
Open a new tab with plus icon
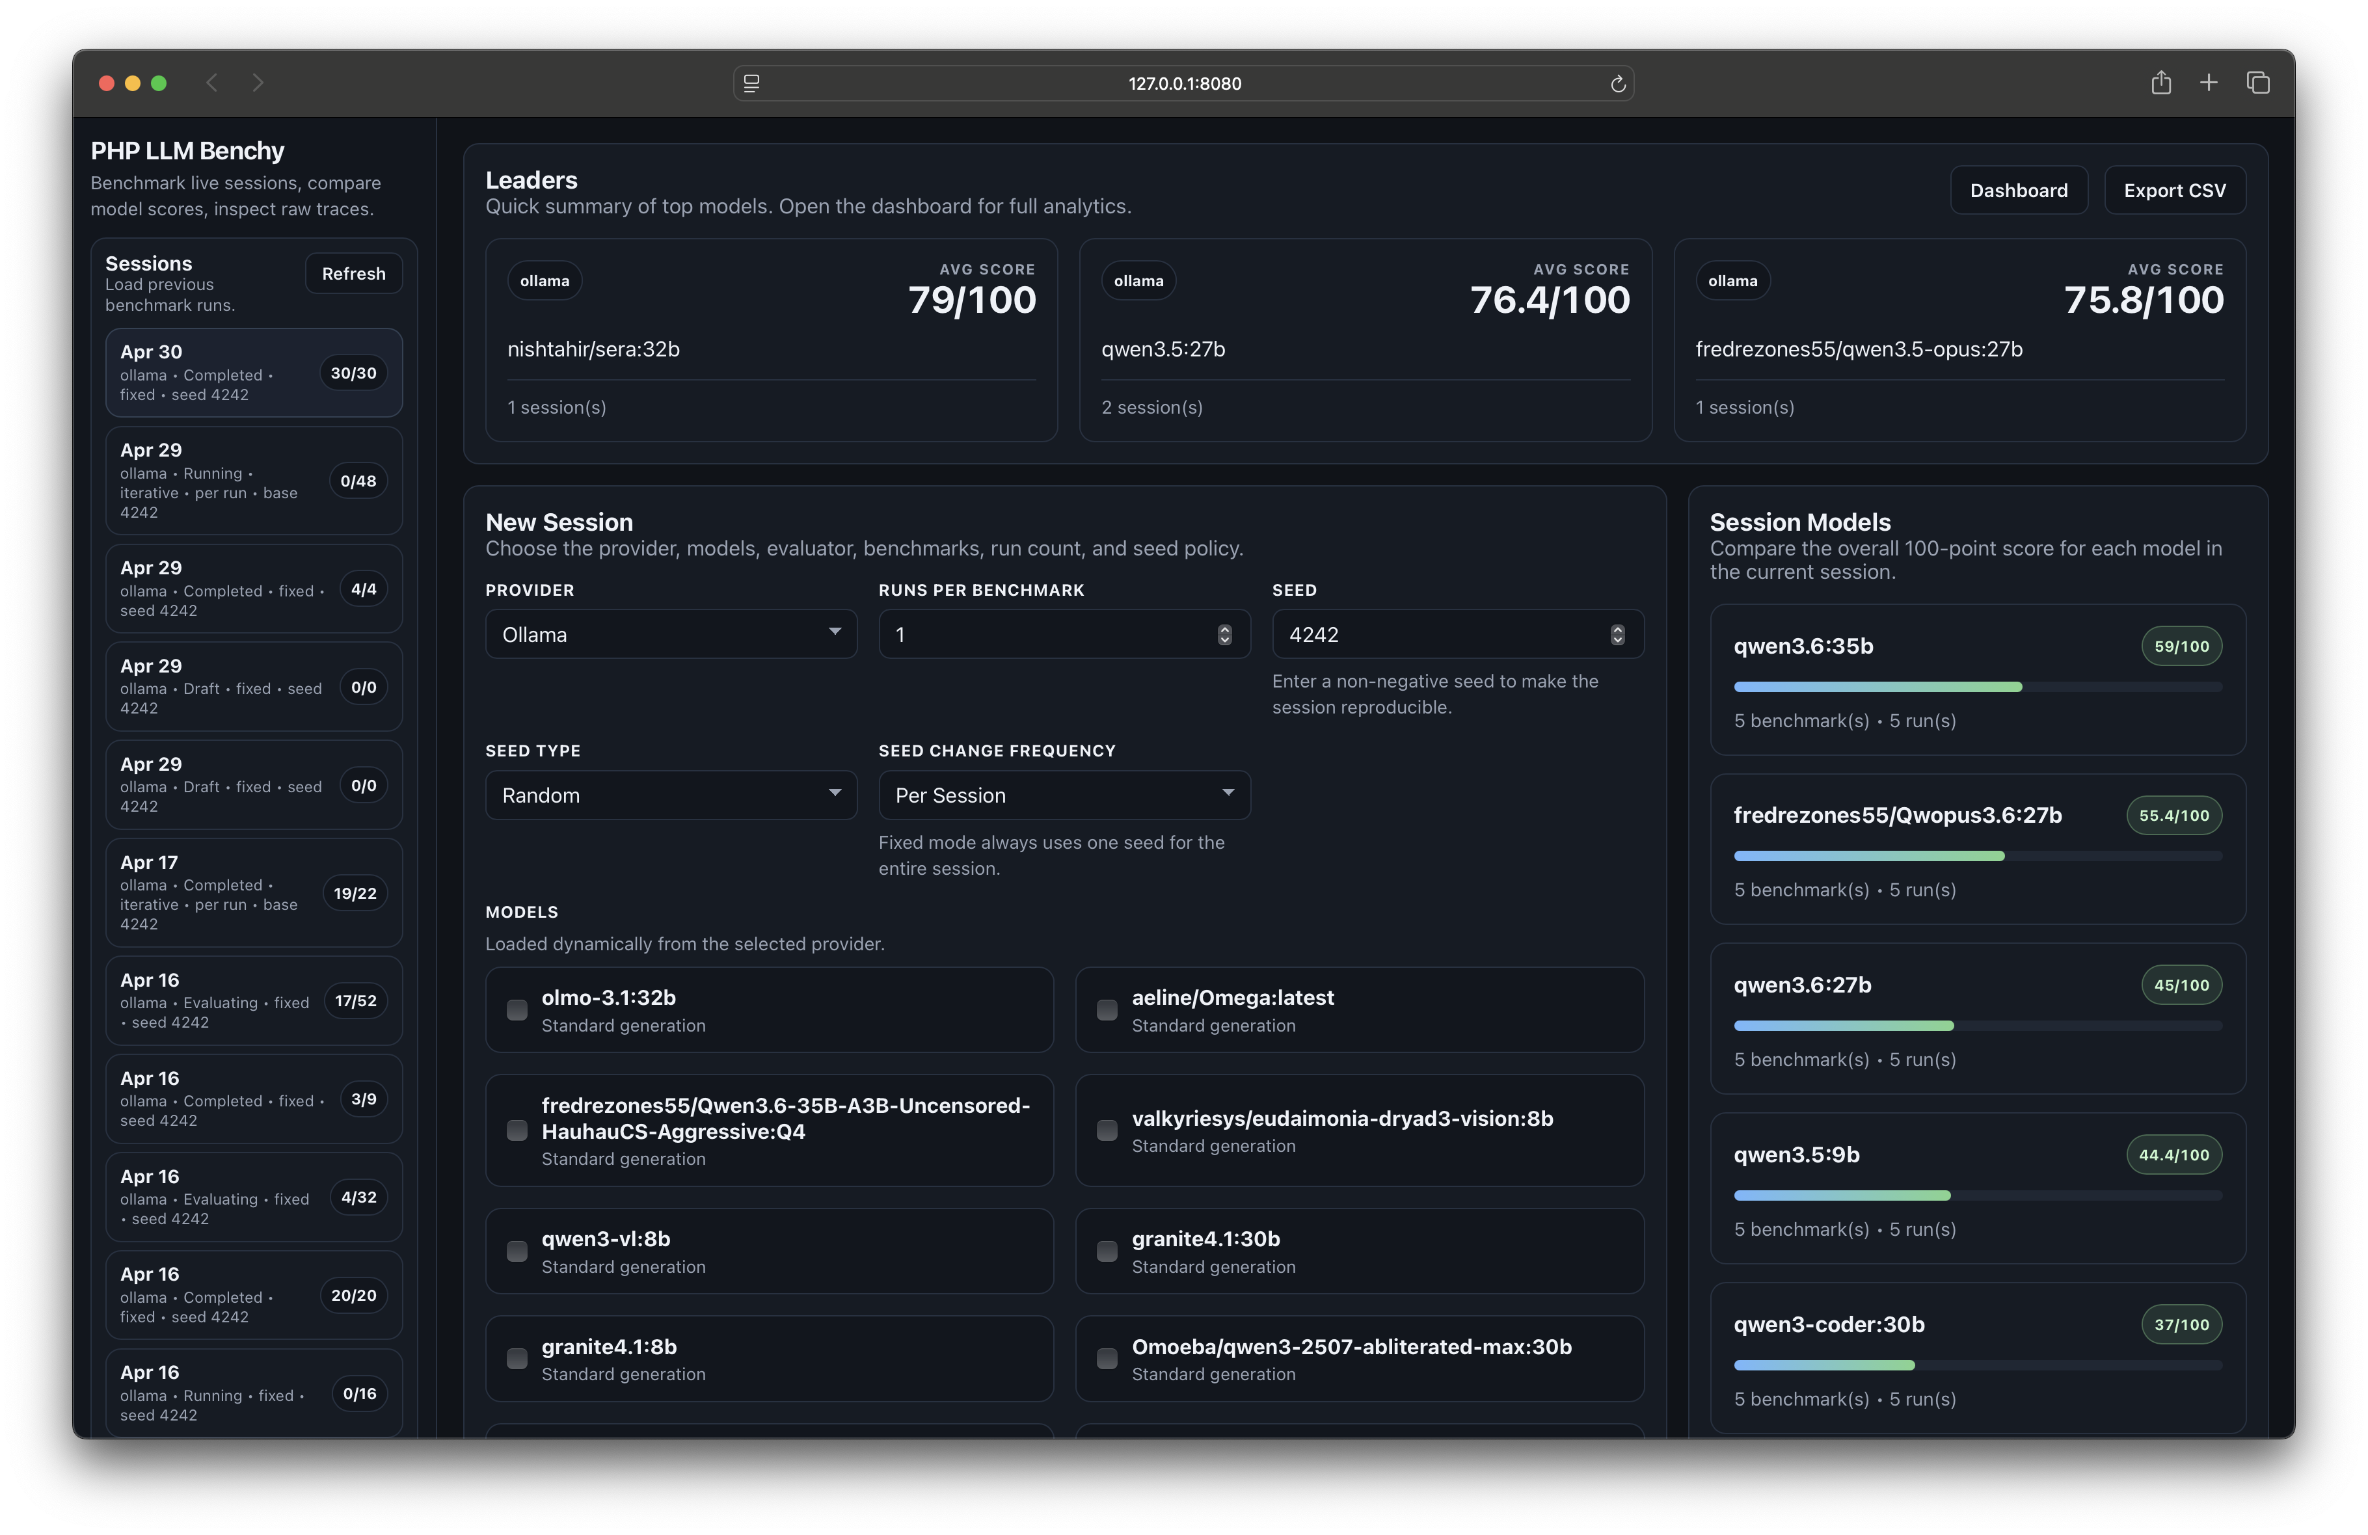[2209, 83]
